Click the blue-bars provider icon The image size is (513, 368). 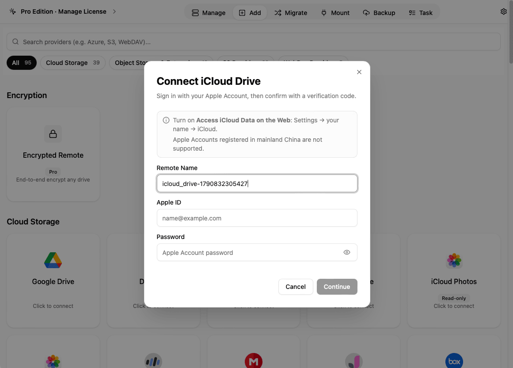tap(153, 361)
